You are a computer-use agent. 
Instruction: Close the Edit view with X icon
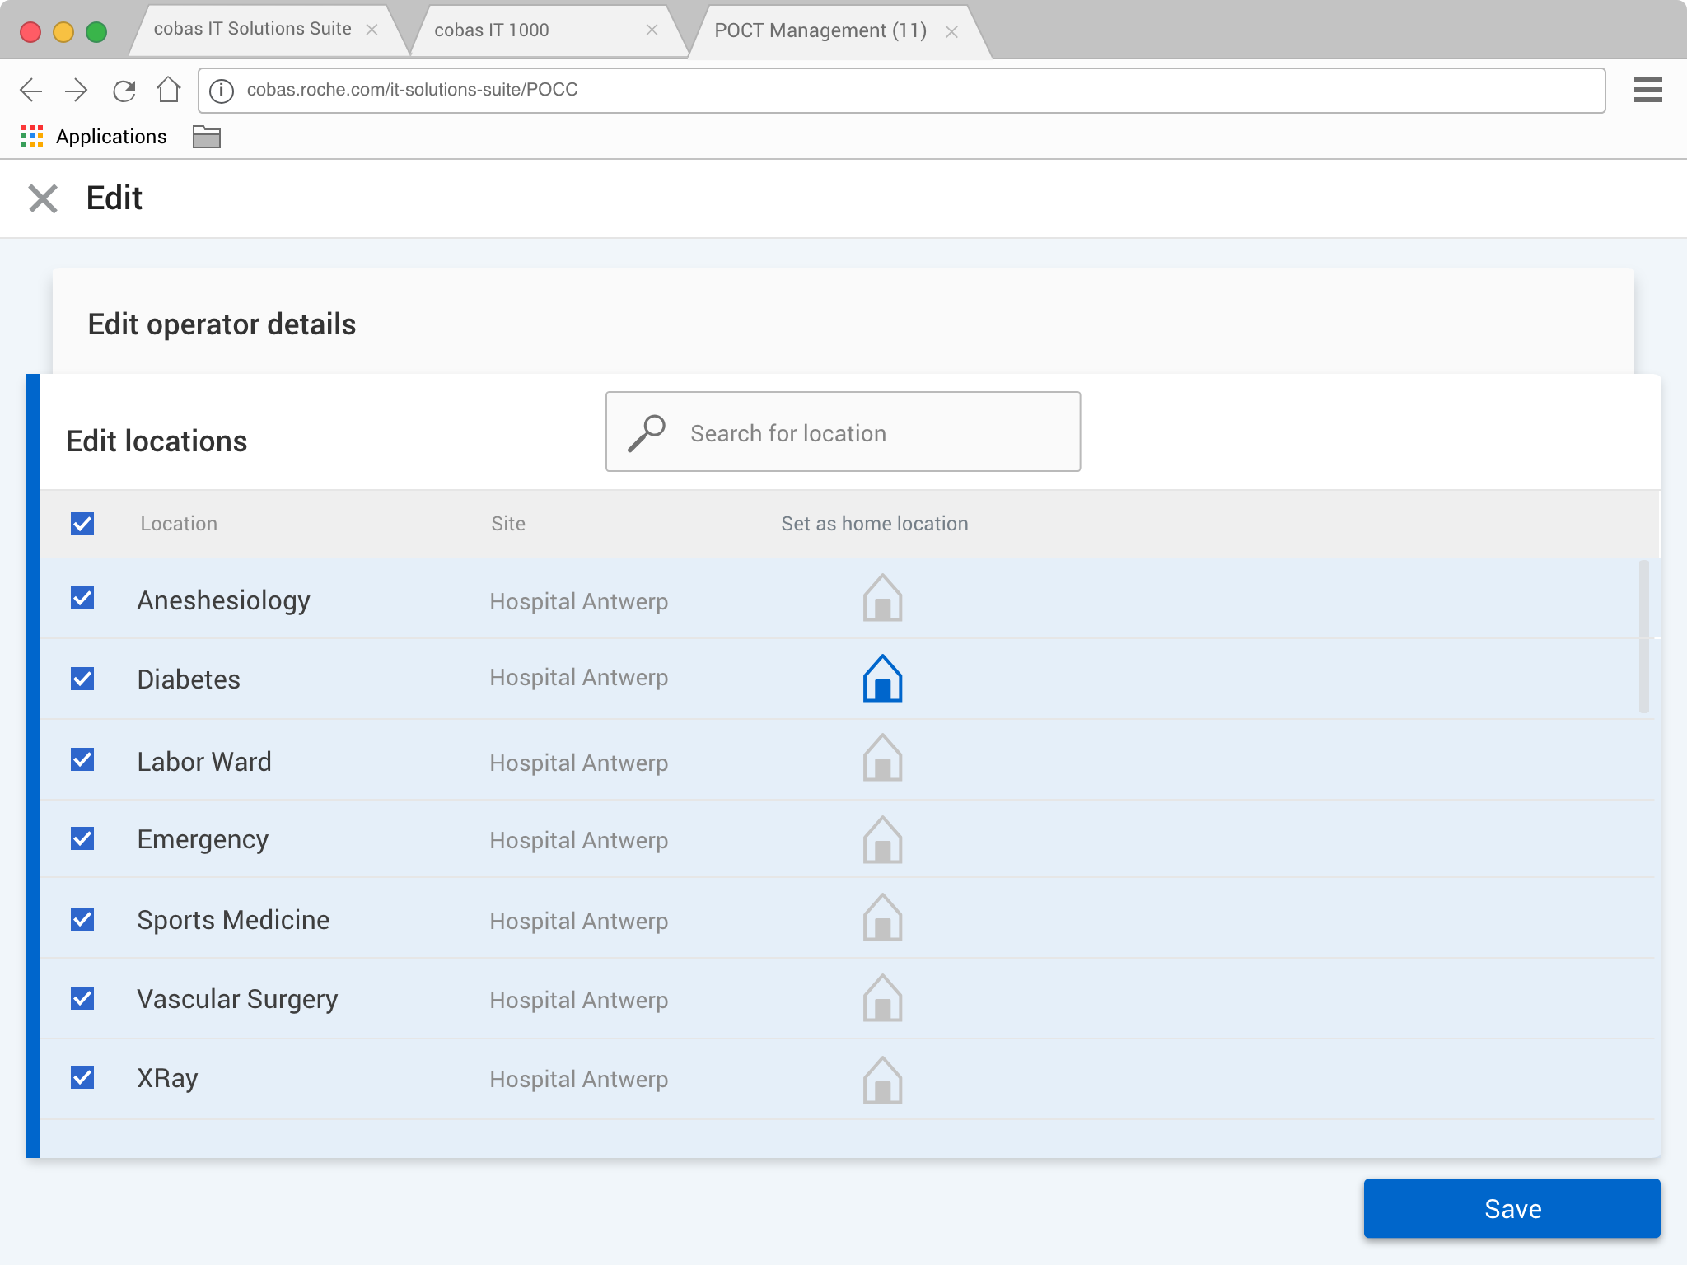(x=43, y=198)
